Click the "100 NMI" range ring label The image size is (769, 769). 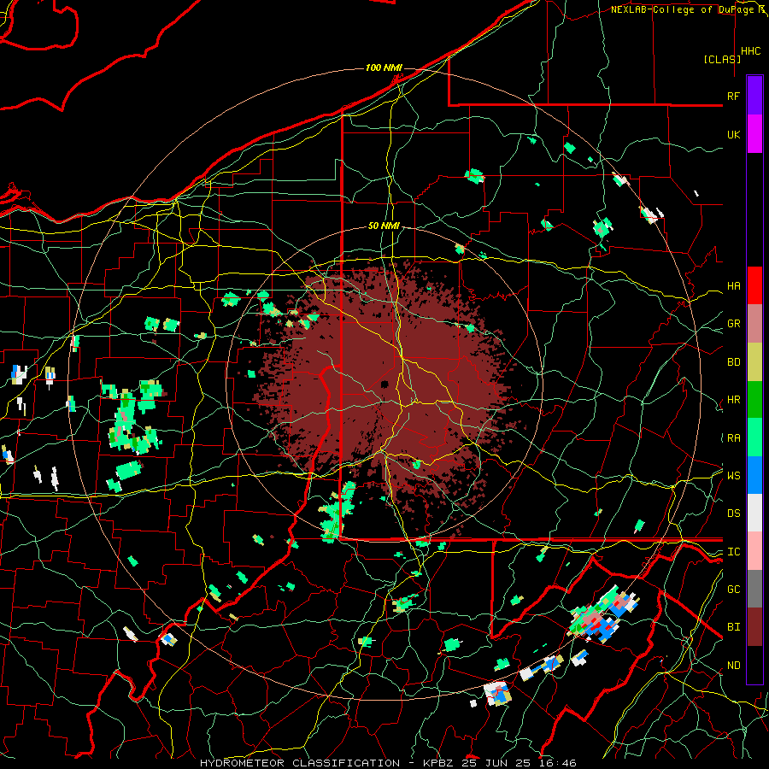tap(384, 68)
